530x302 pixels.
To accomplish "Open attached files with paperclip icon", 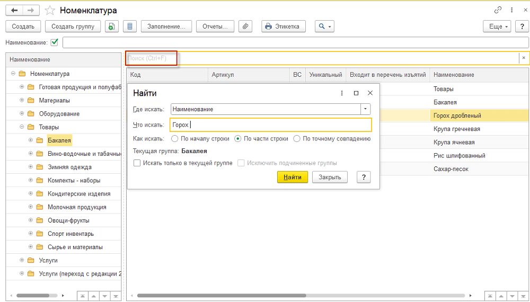I will tap(245, 26).
